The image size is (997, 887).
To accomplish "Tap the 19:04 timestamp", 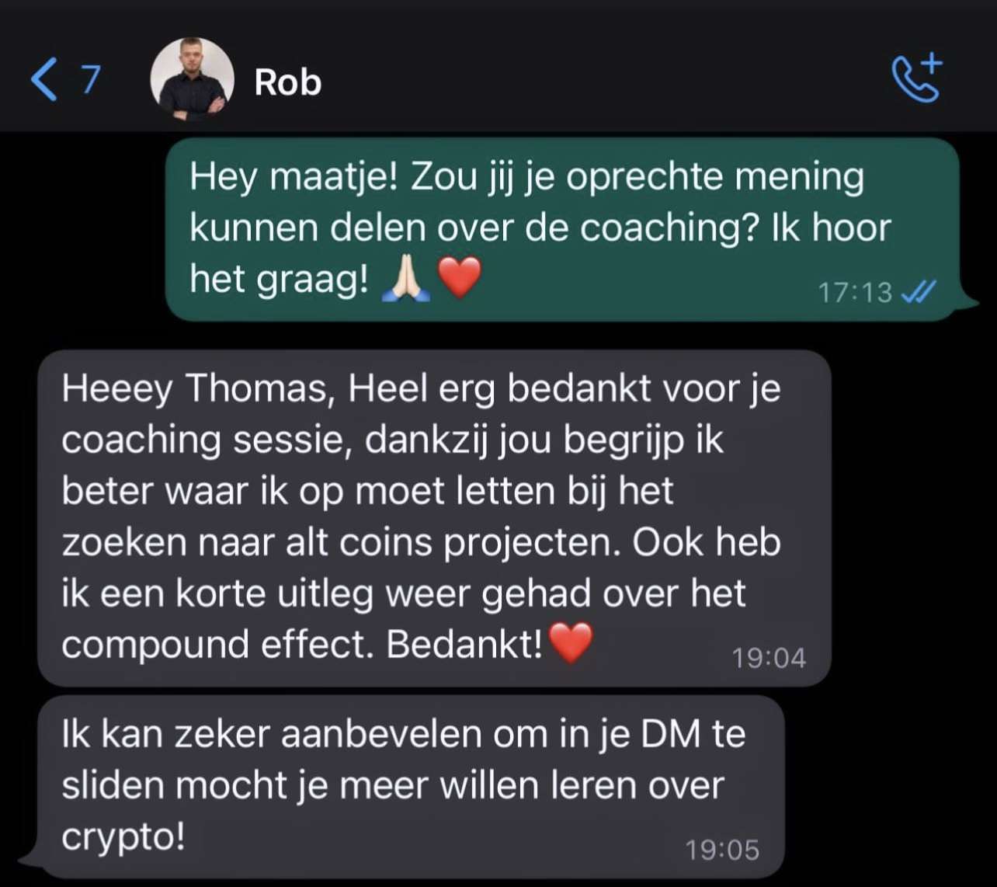I will point(769,659).
